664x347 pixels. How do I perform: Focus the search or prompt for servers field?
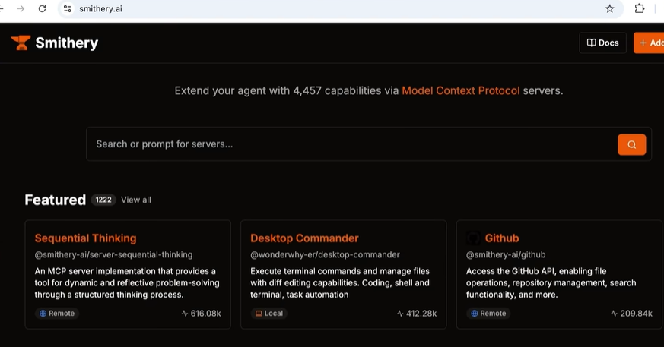pyautogui.click(x=351, y=144)
